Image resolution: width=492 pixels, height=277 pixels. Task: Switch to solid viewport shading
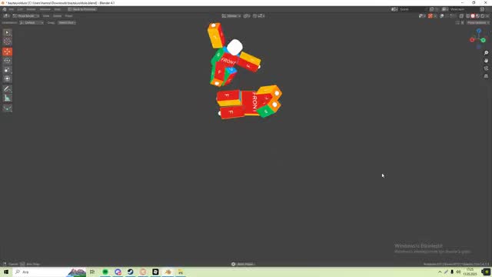[473, 15]
